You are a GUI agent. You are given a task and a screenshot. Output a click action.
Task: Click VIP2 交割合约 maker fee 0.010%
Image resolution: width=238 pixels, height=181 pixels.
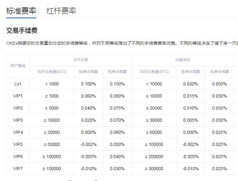pos(190,108)
